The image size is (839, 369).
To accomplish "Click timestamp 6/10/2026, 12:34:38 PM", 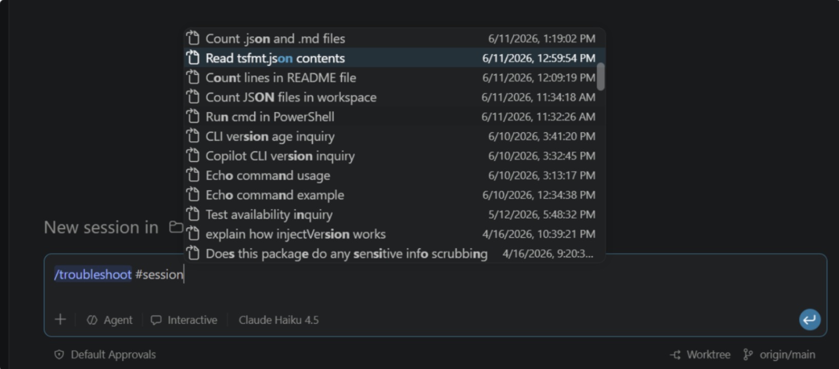I will (x=539, y=195).
